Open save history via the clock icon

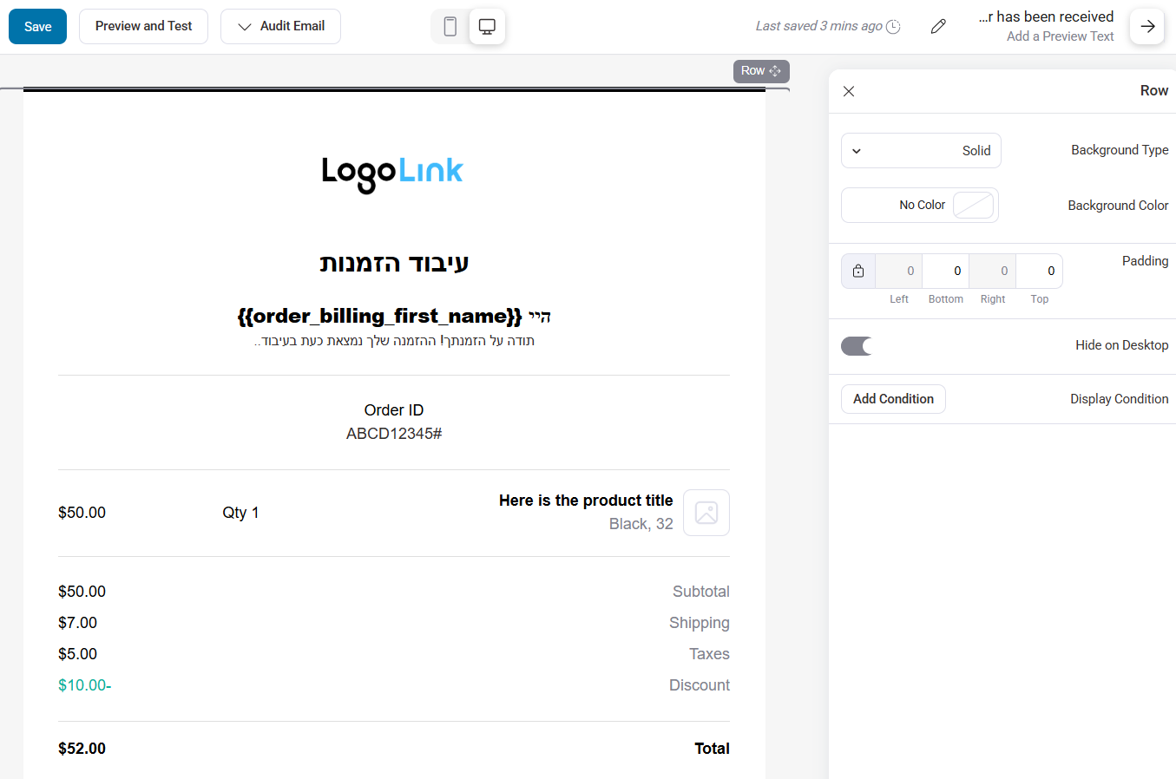[x=893, y=26]
